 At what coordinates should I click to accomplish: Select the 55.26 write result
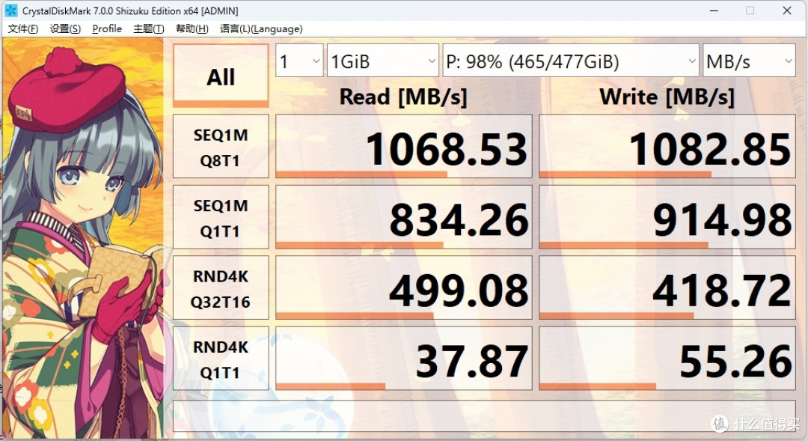point(667,359)
